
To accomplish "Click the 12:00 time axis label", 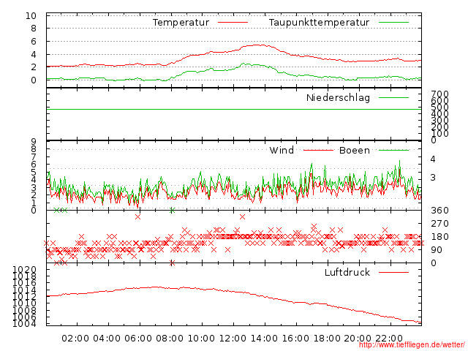I will (x=233, y=339).
